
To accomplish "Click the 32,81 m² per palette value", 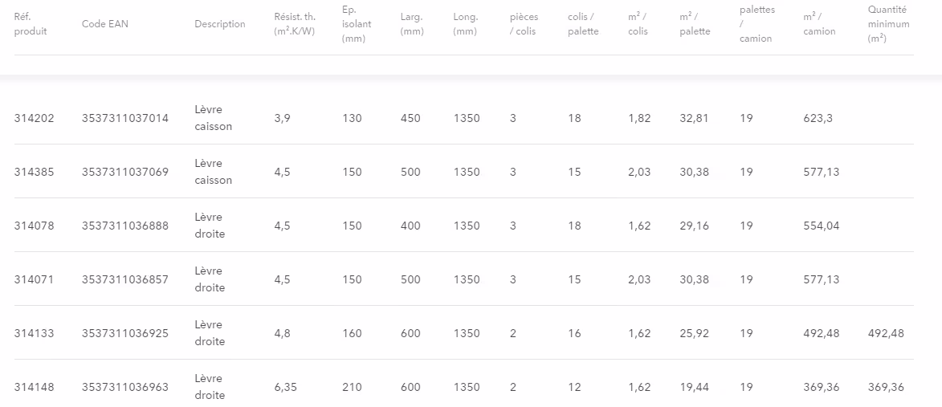I will click(694, 118).
